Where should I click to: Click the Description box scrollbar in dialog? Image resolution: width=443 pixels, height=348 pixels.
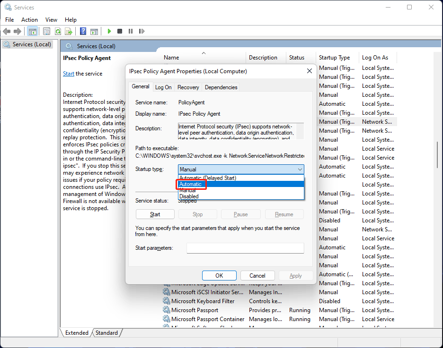click(x=300, y=131)
